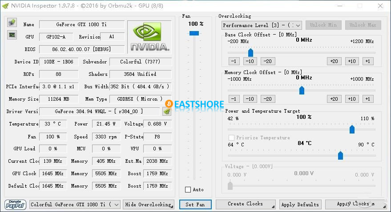Click the Apply Clocks button

356,204
